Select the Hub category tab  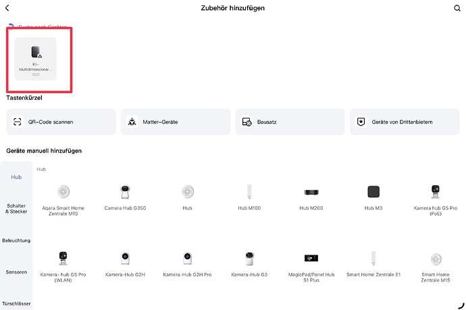16,177
